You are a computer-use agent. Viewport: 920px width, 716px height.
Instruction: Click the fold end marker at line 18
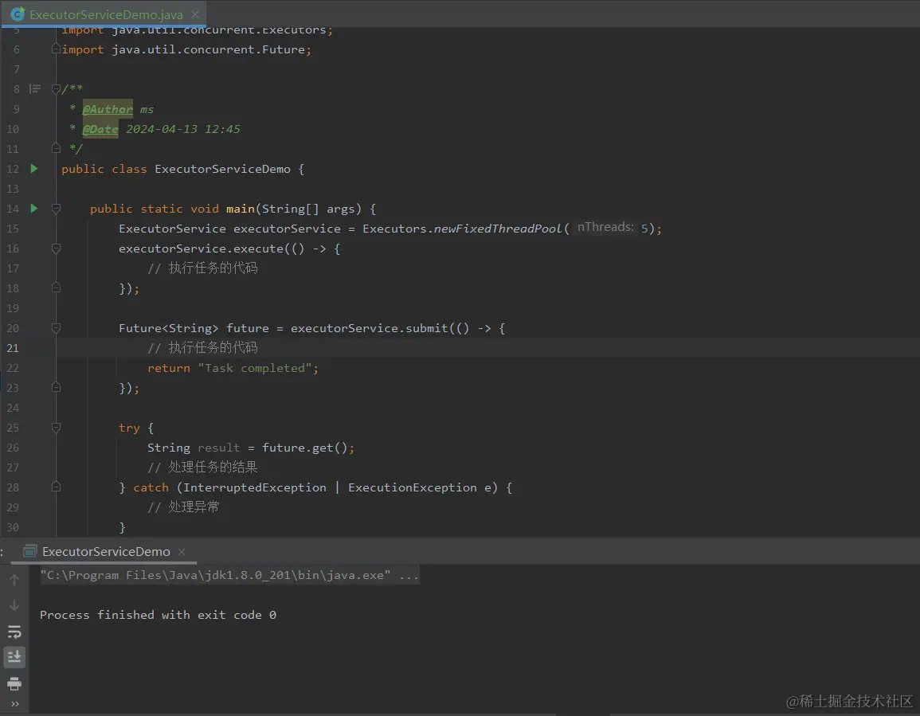(x=56, y=288)
